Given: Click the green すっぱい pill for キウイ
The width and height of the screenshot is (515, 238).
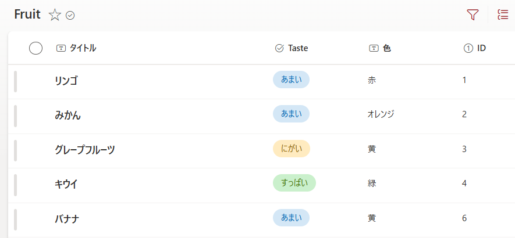Looking at the screenshot, I should (294, 183).
